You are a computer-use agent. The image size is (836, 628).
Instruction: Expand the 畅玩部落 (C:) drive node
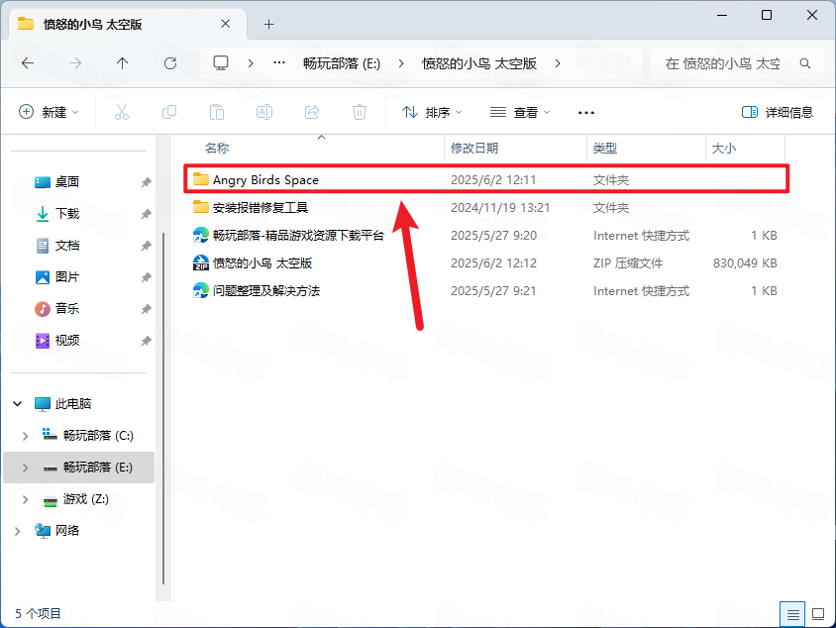25,436
